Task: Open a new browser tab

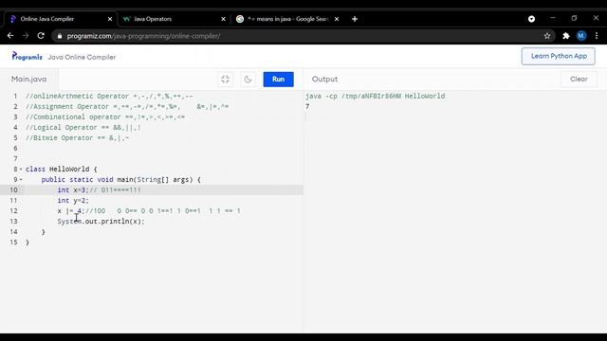Action: 355,19
